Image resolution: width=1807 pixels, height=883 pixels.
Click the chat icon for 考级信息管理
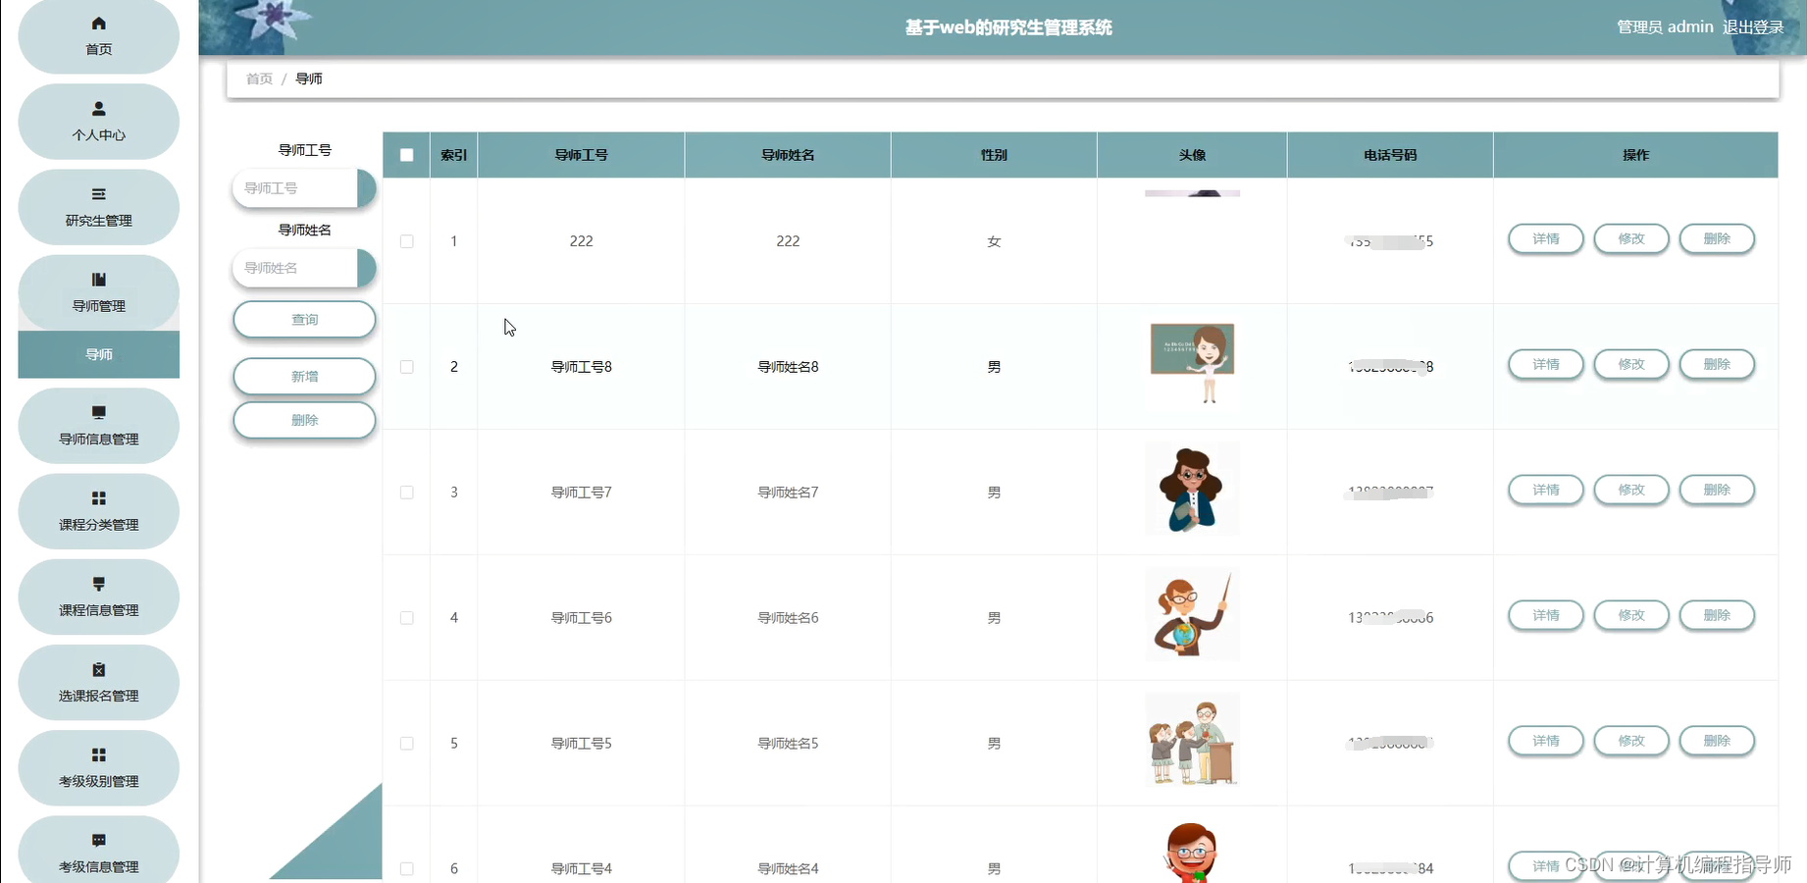(x=98, y=841)
